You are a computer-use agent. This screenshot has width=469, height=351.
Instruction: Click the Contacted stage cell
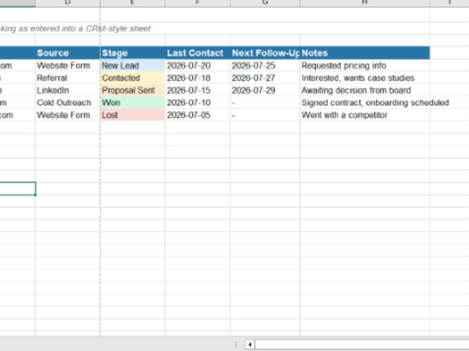pos(133,78)
